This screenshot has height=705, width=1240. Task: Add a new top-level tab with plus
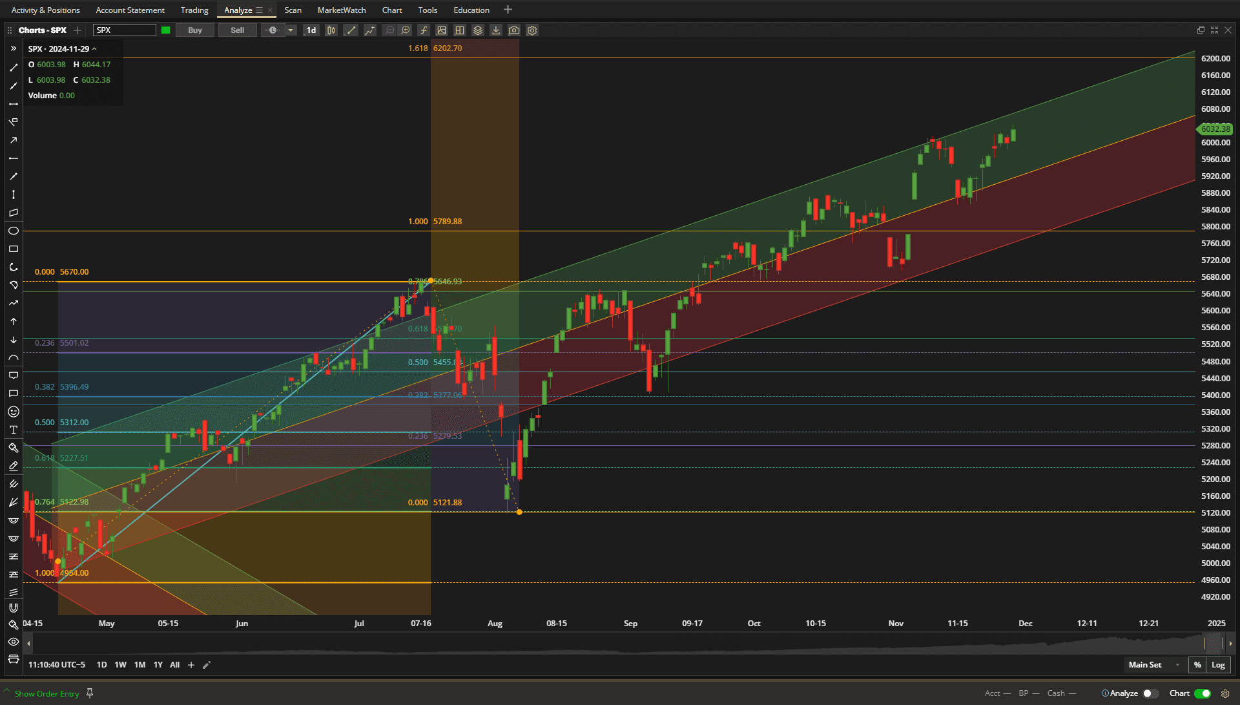(508, 10)
